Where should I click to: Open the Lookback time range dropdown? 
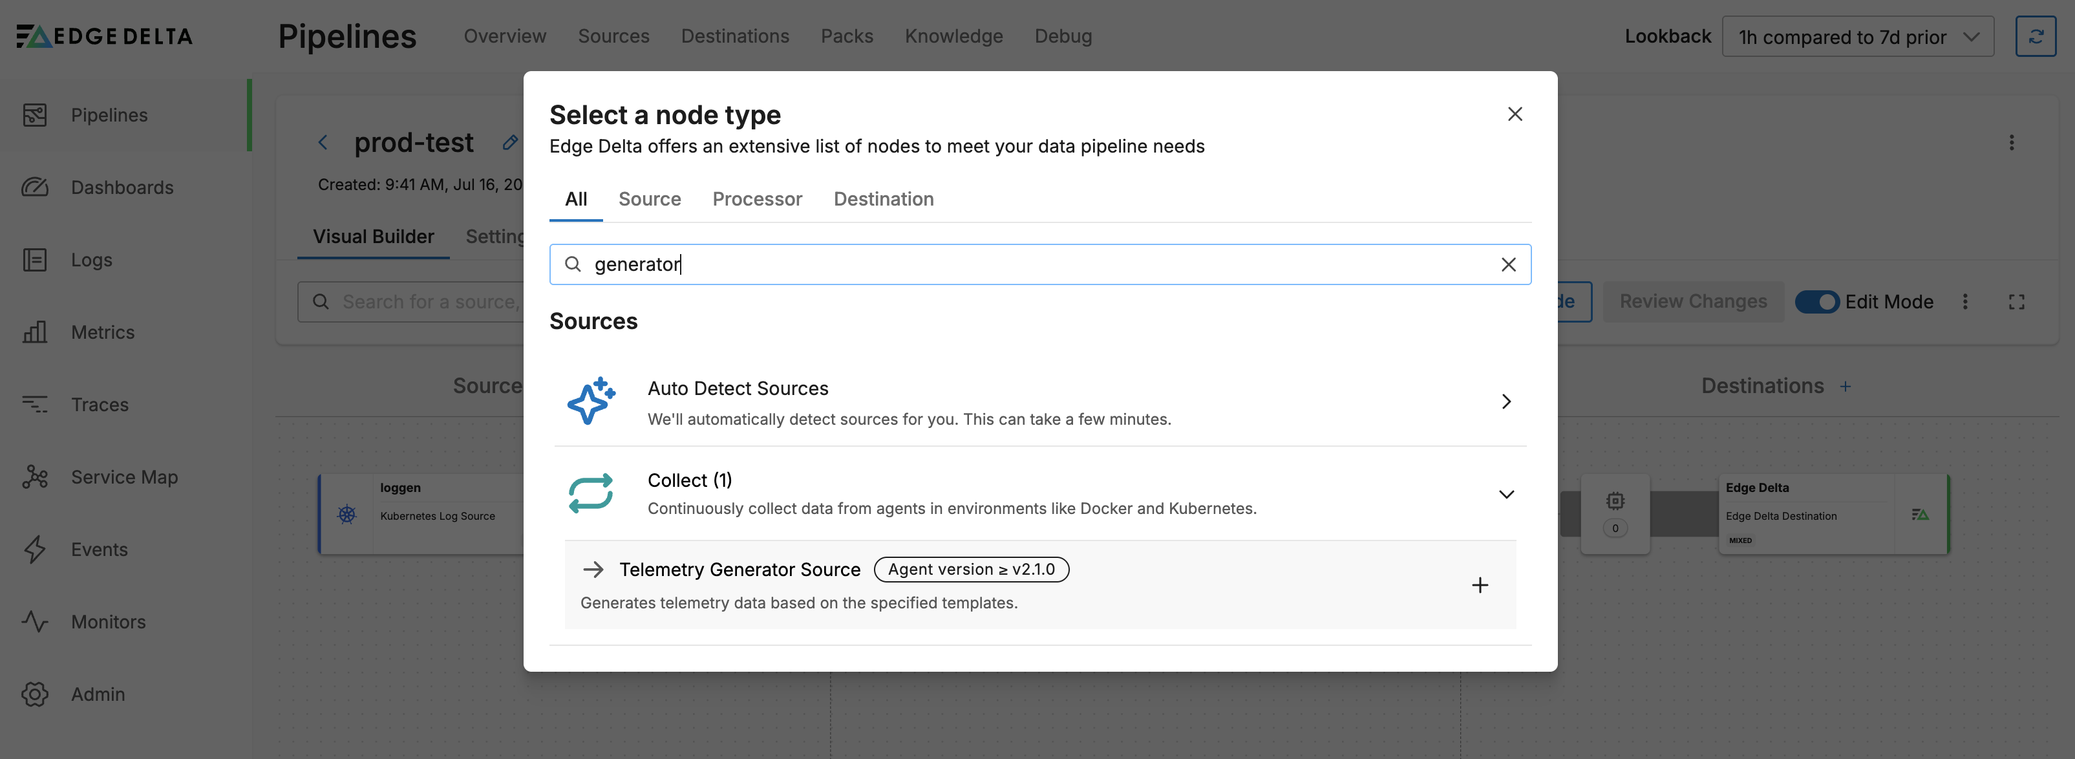click(x=1858, y=36)
